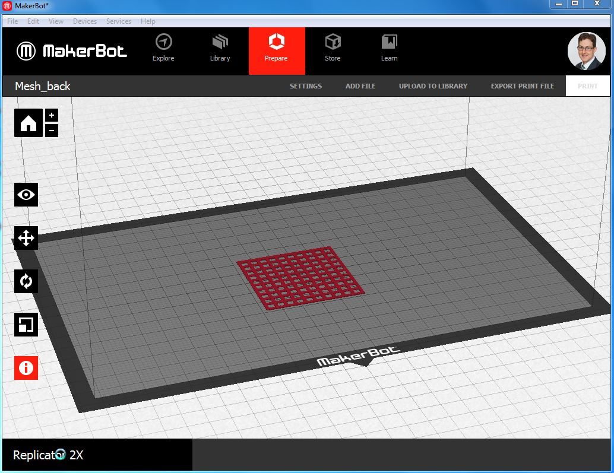This screenshot has width=614, height=473.
Task: Zoom in using the plus icon
Action: (x=51, y=114)
